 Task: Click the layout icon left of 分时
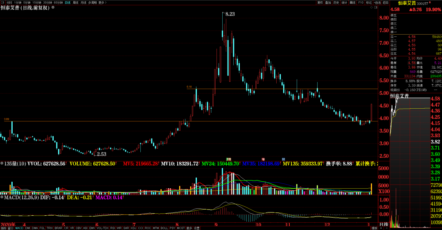(2, 2)
